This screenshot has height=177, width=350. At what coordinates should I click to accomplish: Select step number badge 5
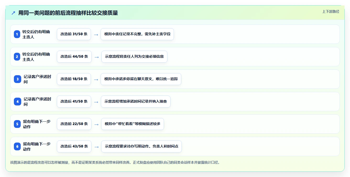click(17, 124)
